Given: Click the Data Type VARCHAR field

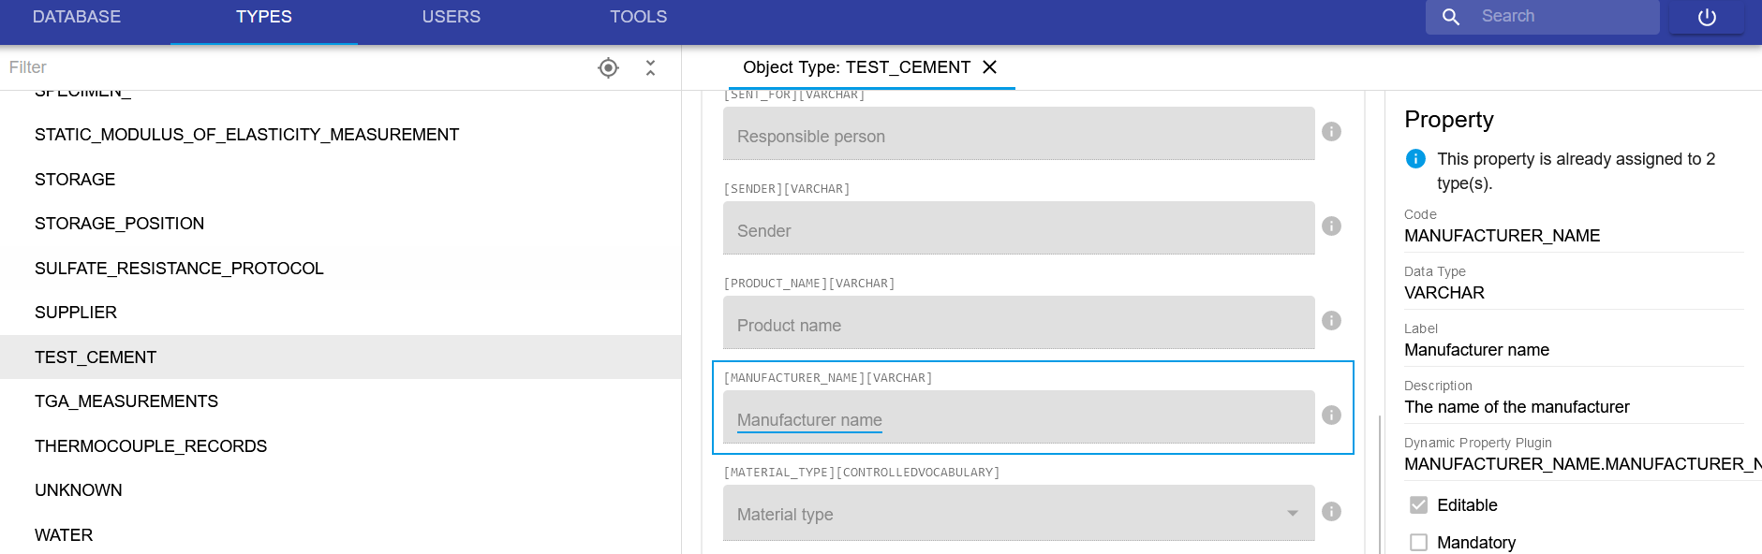Looking at the screenshot, I should 1574,293.
